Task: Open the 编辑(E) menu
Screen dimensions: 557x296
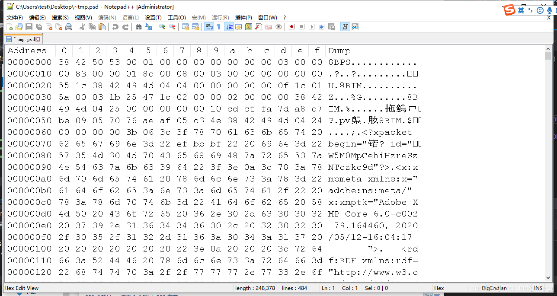Action: pyautogui.click(x=37, y=18)
